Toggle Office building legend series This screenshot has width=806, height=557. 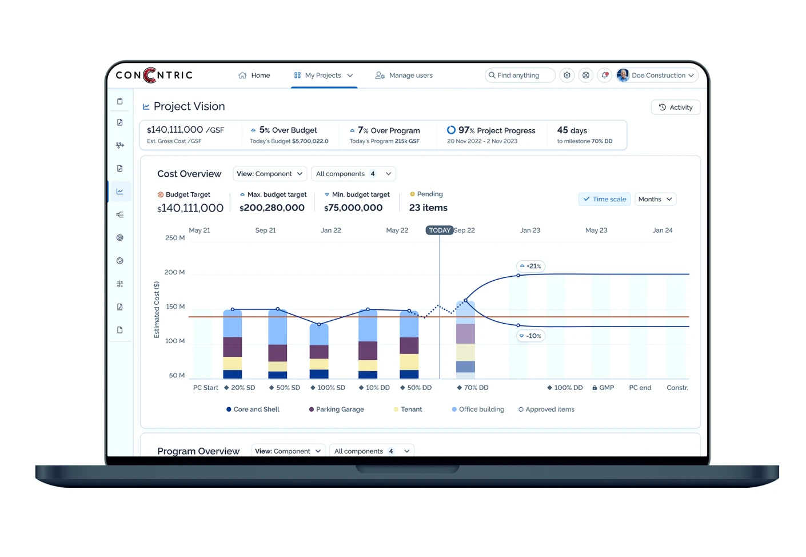pyautogui.click(x=478, y=409)
